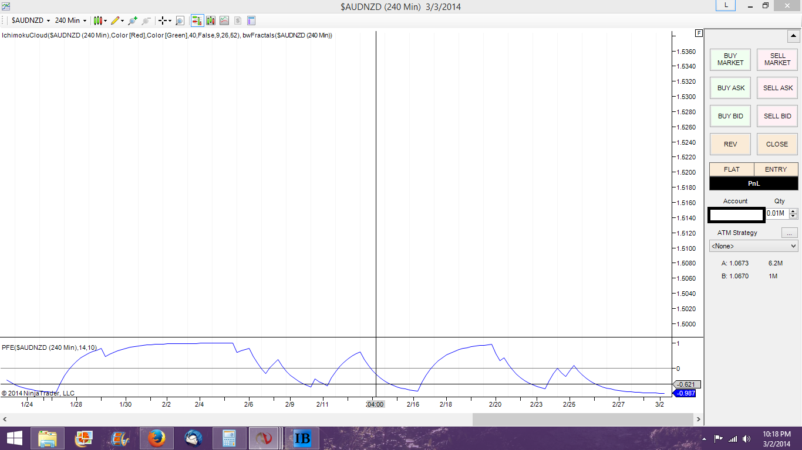Decrease quantity with the down stepper arrow
The image size is (802, 450).
[x=793, y=216]
